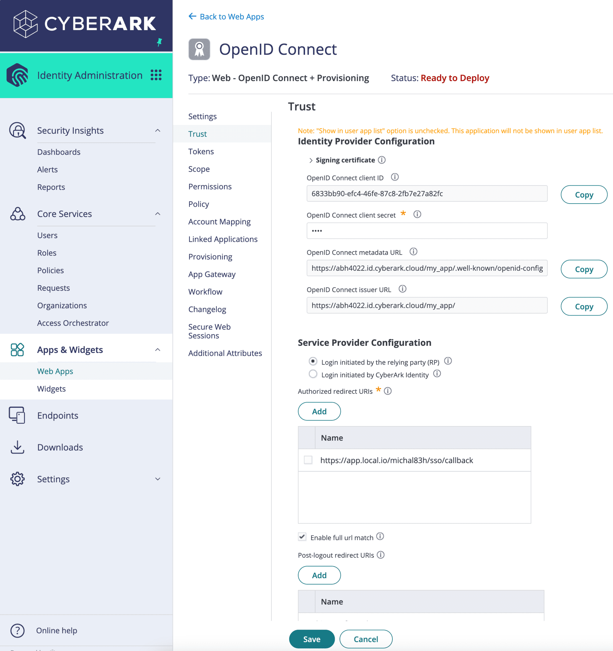Select Login initiated by the relying party
Image resolution: width=613 pixels, height=651 pixels.
(313, 361)
